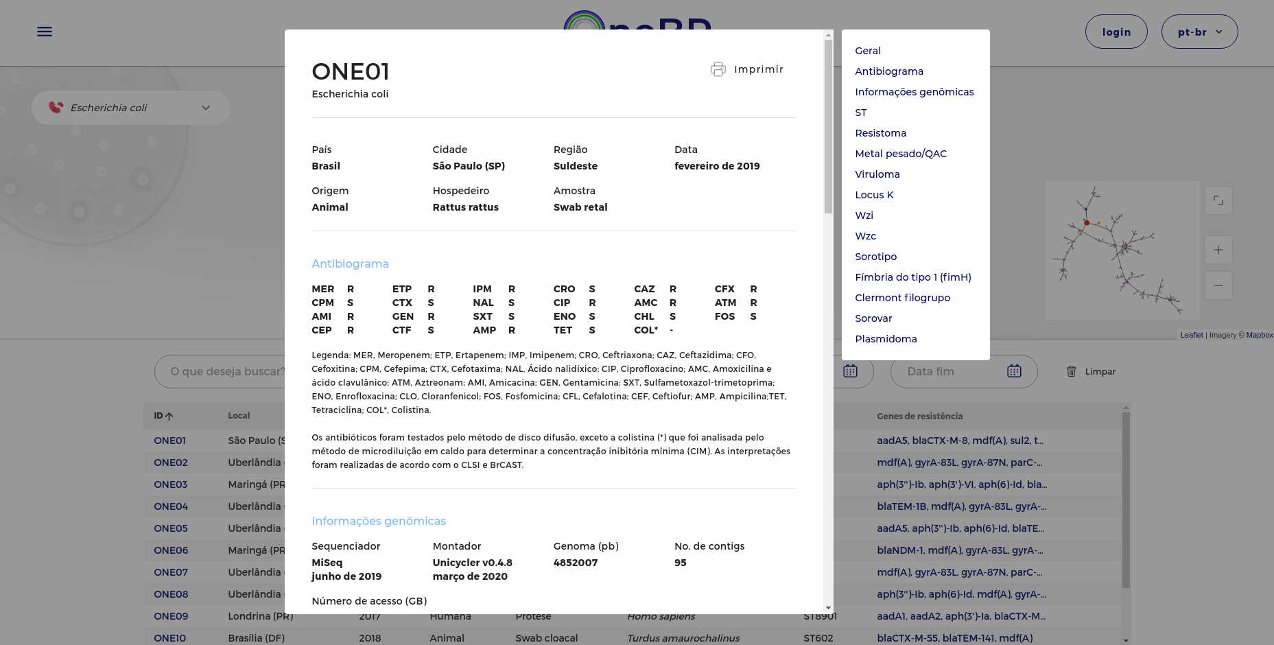Click the 'Unicycler v0.4.8' assembler value

click(x=472, y=563)
